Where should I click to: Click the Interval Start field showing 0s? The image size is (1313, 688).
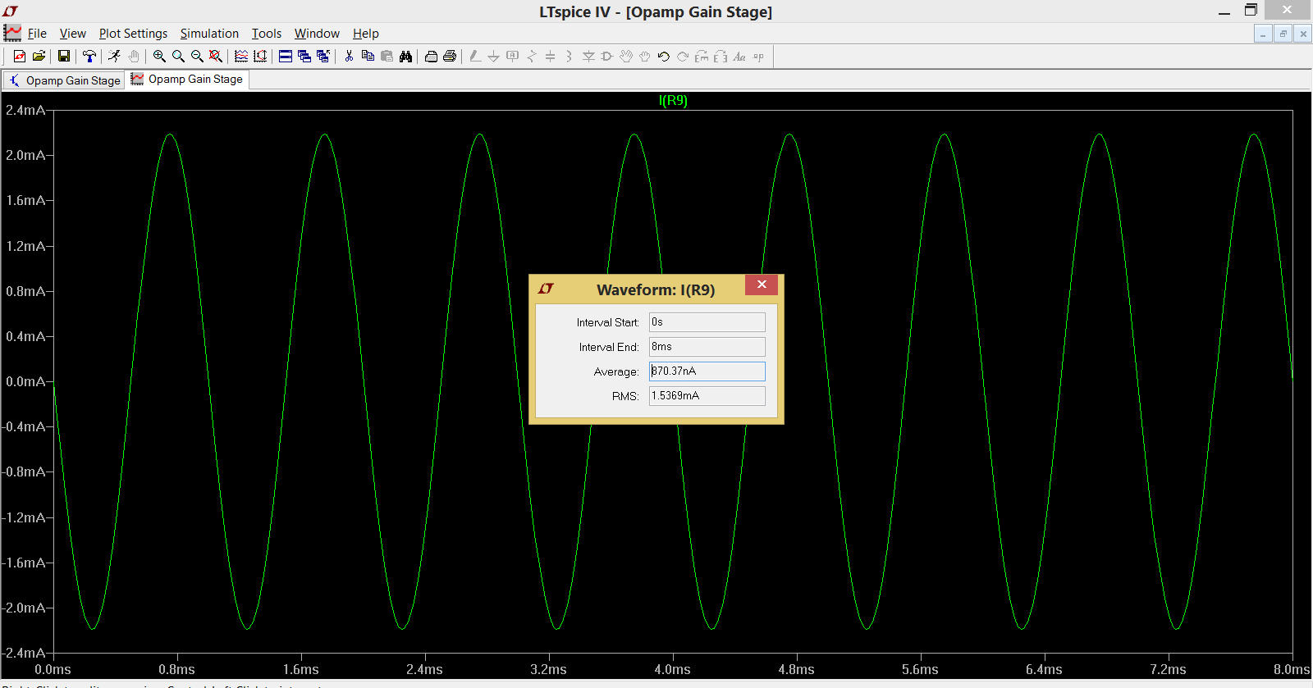(707, 322)
